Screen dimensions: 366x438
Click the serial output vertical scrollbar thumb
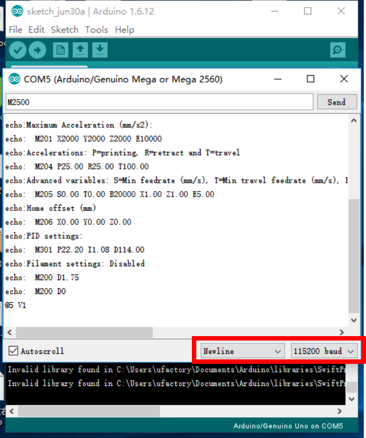point(354,256)
